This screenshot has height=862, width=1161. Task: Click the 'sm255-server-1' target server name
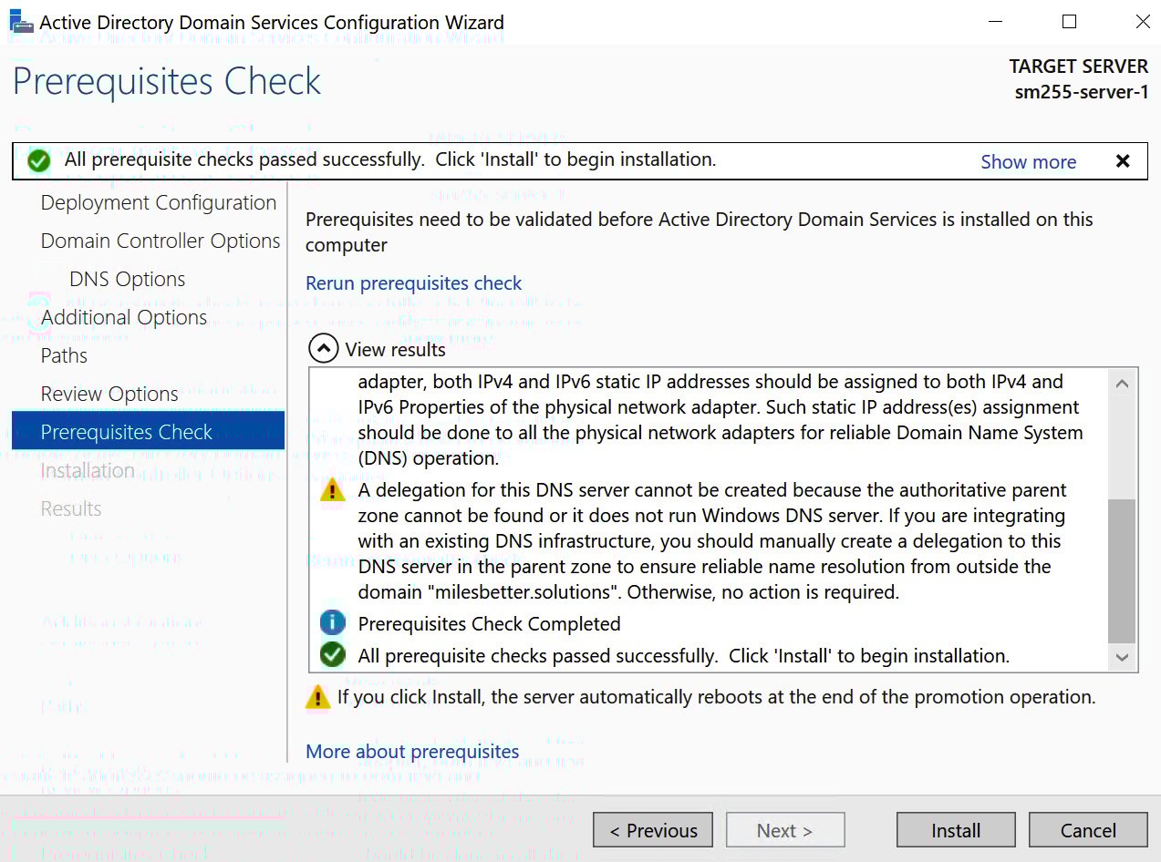[x=1081, y=92]
